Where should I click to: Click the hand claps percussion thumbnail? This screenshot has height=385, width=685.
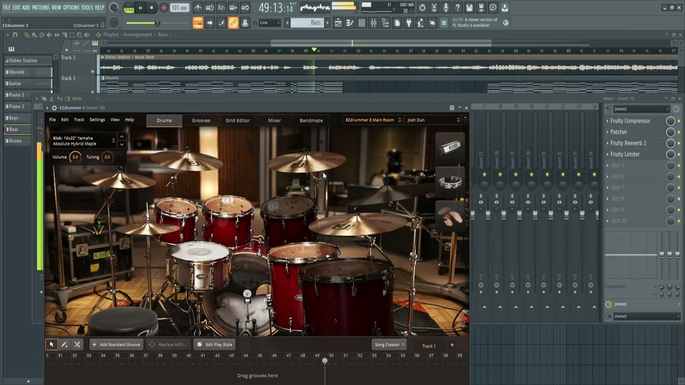tap(450, 215)
